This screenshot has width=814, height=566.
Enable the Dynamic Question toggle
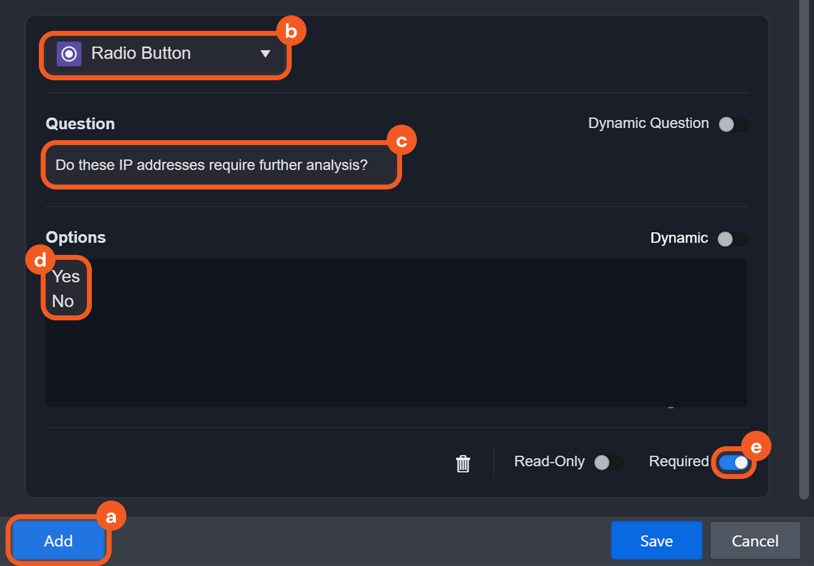pos(733,124)
